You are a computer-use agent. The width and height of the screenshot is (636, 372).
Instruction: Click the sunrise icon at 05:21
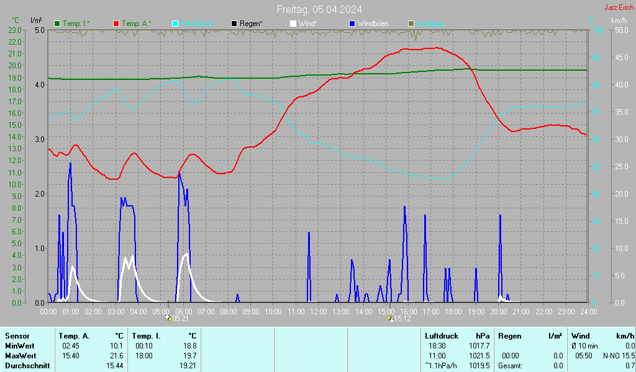[168, 319]
